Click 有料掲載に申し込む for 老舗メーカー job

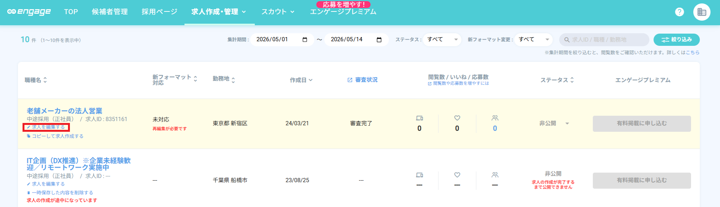pyautogui.click(x=642, y=123)
